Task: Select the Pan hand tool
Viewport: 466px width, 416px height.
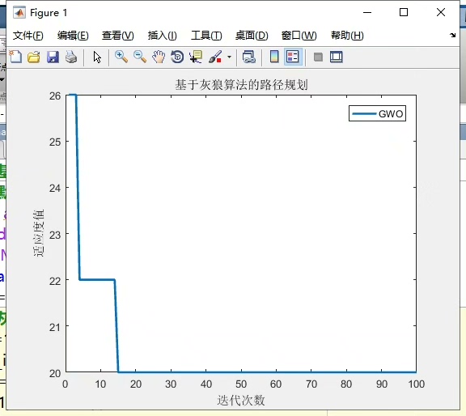Action: (159, 57)
